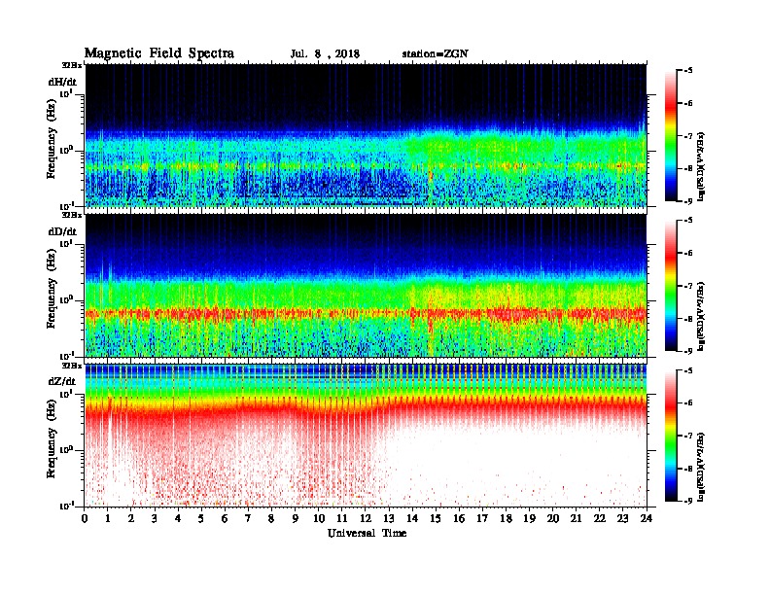The image size is (770, 595).
Task: Click the log(PSD) label beside dZ/dt color bar
Action: pyautogui.click(x=701, y=466)
